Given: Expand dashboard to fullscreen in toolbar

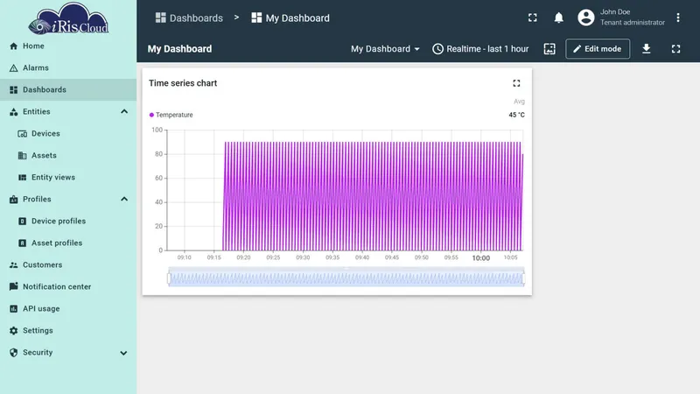Looking at the screenshot, I should pyautogui.click(x=675, y=49).
